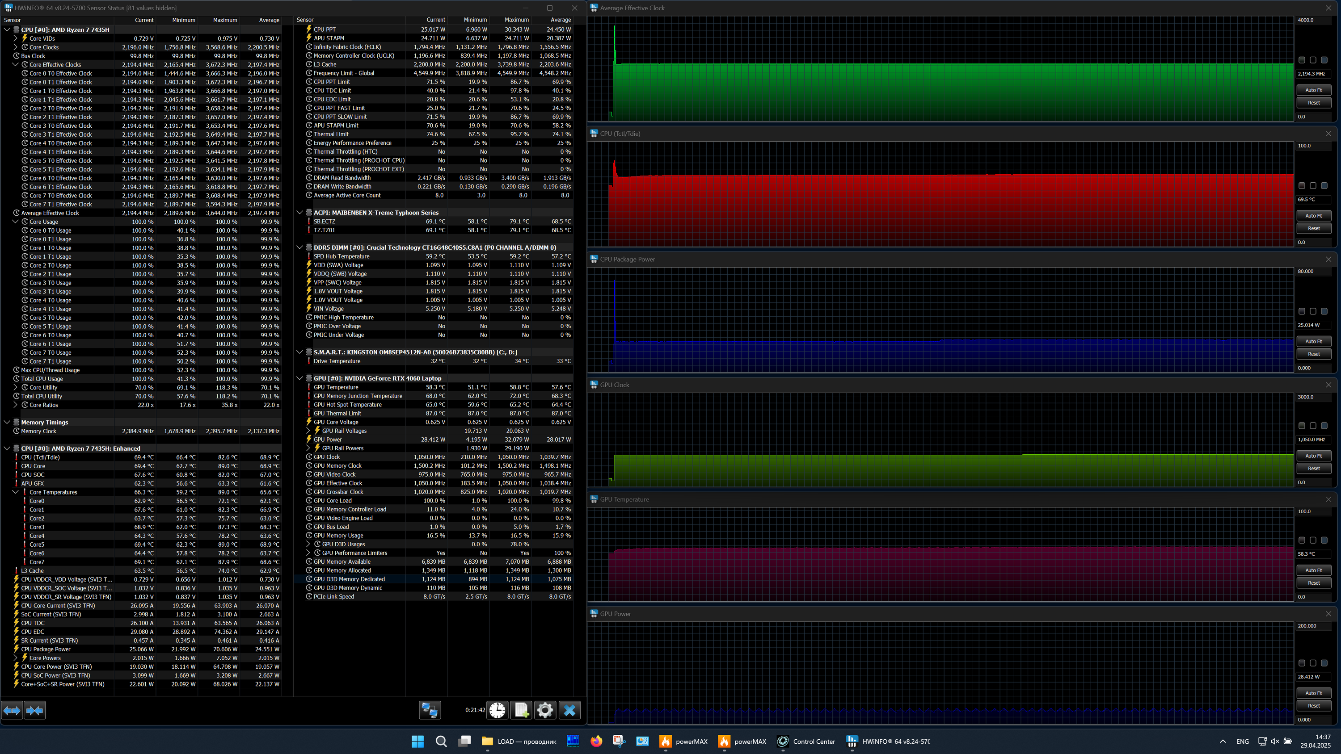Click the blue X close sensors icon
Image resolution: width=1341 pixels, height=754 pixels.
(569, 710)
